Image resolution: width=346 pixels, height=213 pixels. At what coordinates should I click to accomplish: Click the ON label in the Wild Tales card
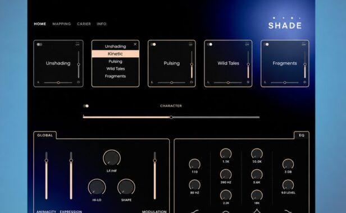(x=247, y=44)
